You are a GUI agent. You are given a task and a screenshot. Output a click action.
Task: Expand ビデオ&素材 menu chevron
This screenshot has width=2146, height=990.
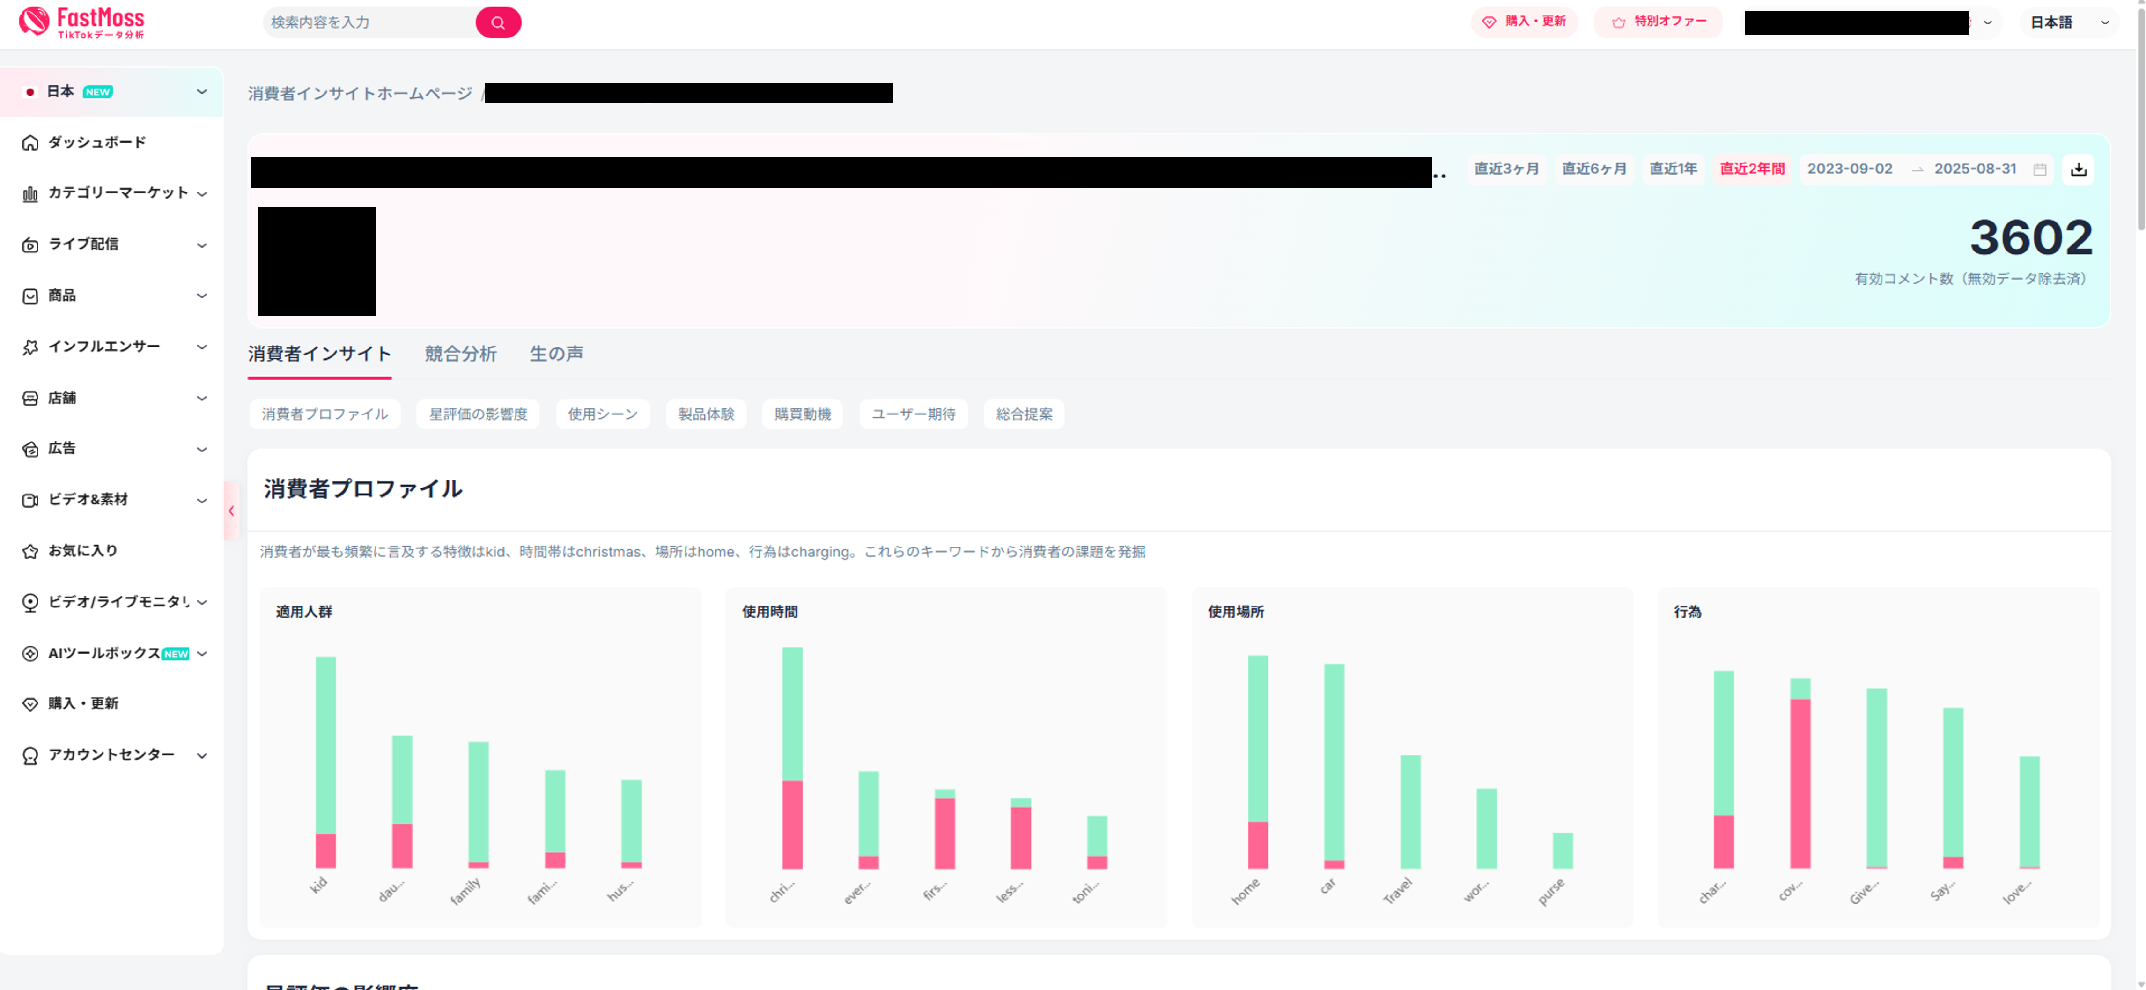point(202,500)
